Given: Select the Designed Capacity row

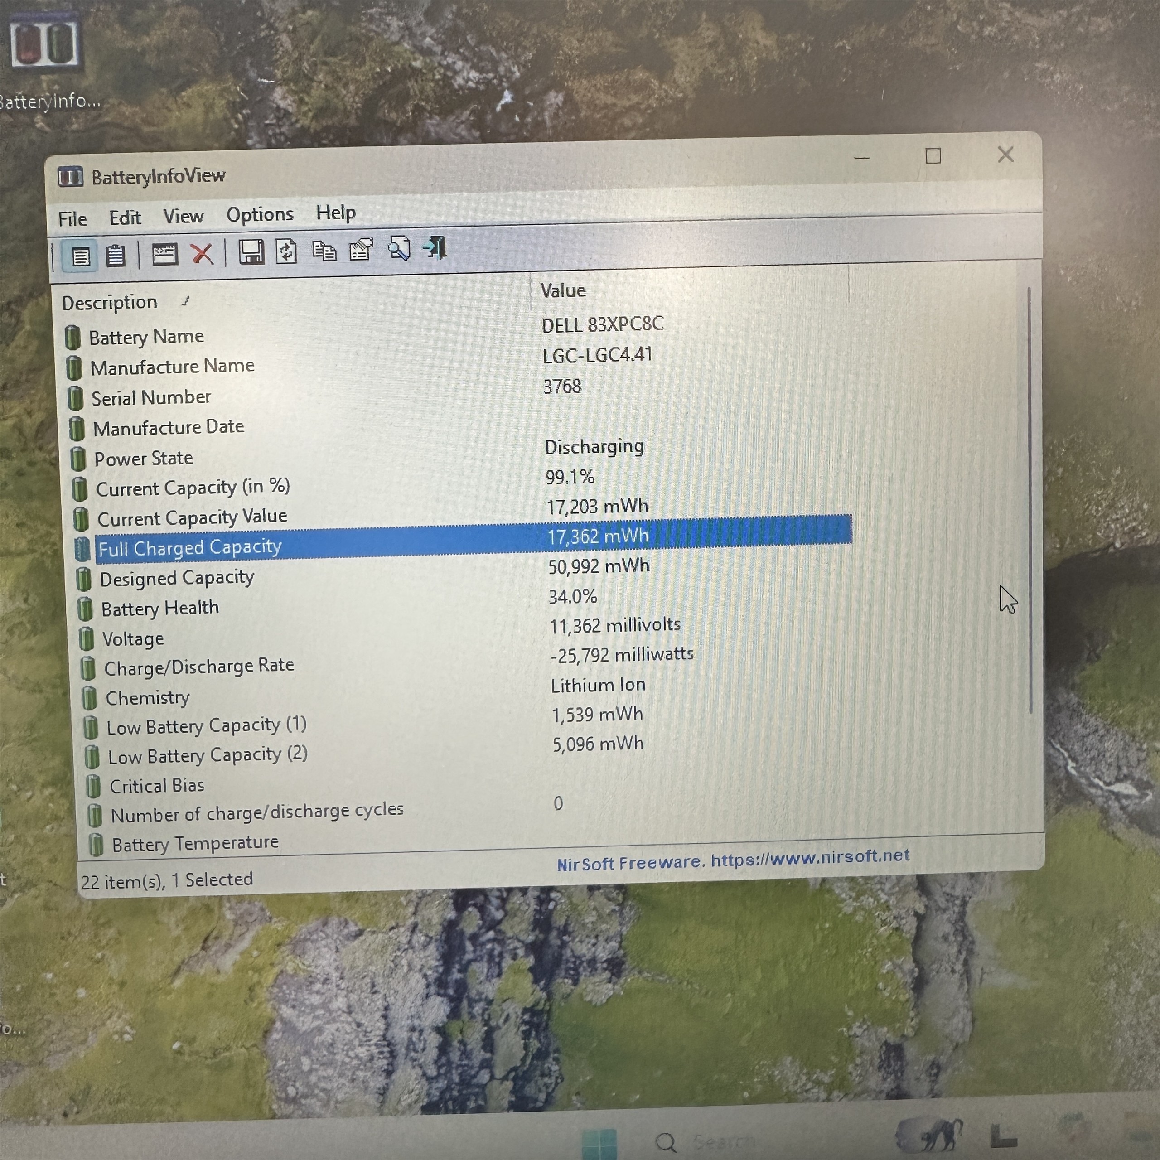Looking at the screenshot, I should click(177, 579).
